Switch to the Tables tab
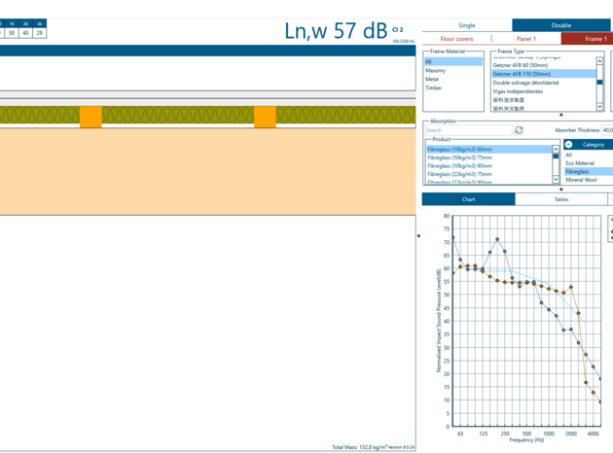The image size is (613, 453). click(x=560, y=199)
